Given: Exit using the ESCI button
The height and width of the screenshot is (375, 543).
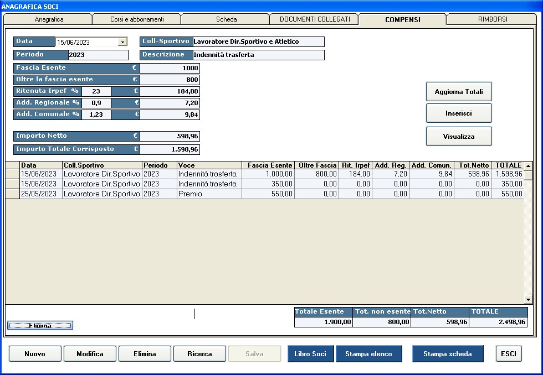Looking at the screenshot, I should coord(508,354).
